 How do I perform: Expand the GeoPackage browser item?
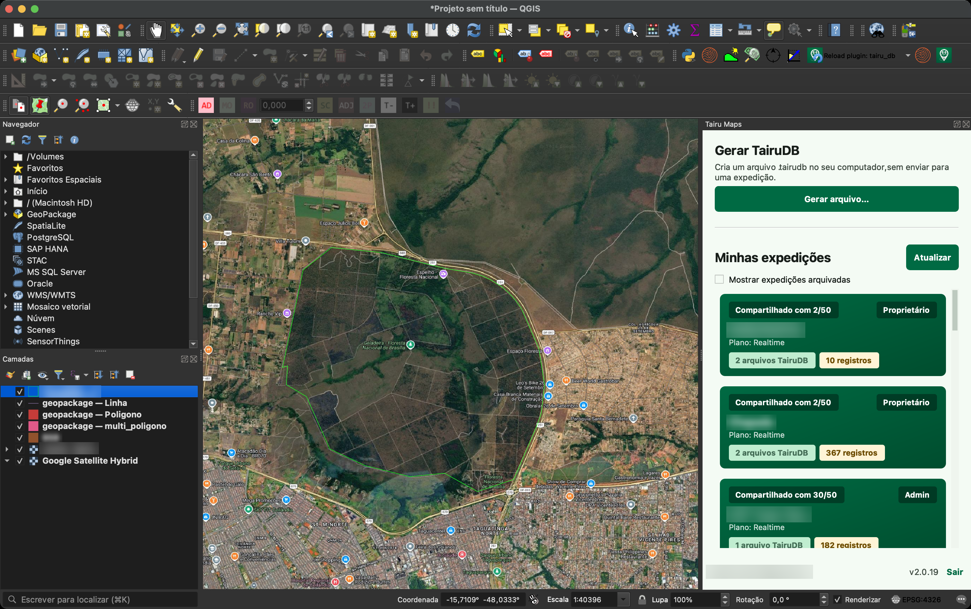(x=6, y=214)
